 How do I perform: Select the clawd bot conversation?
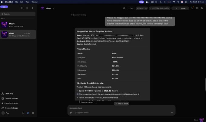click(18, 34)
